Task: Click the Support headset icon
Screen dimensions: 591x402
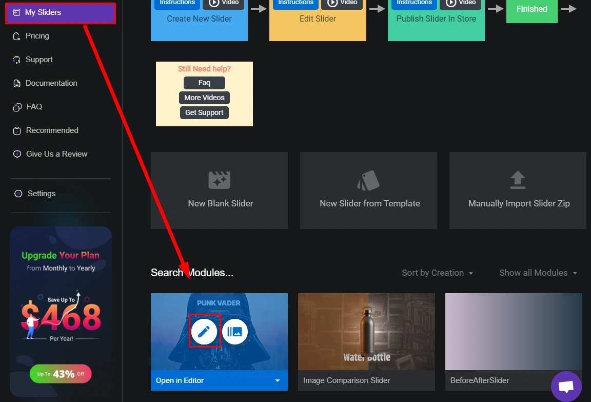Action: tap(16, 60)
